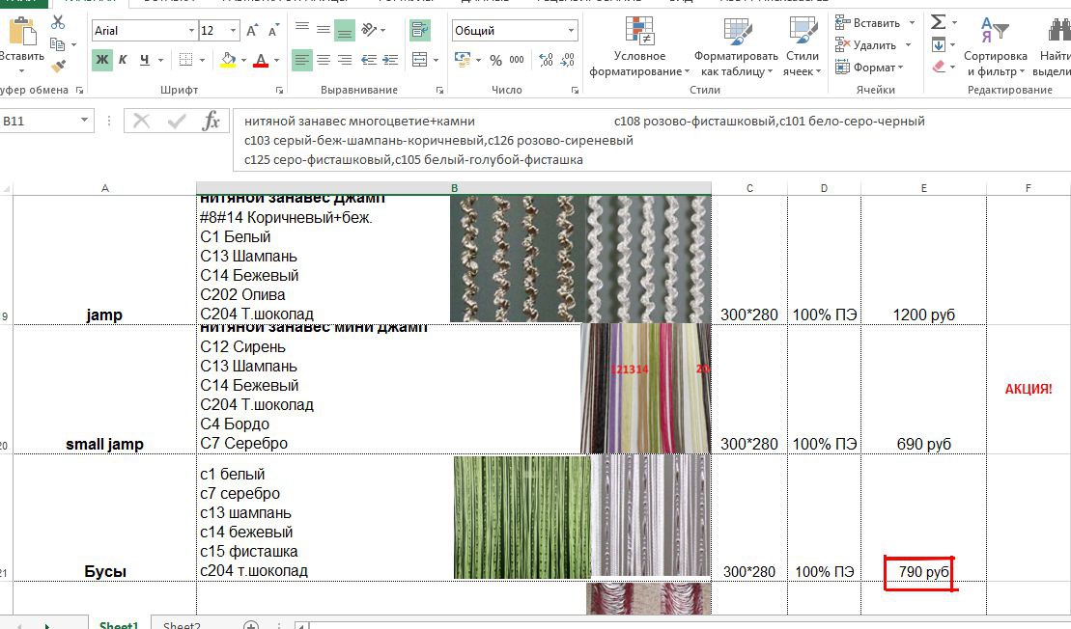Open the Выравнивание alignment dialog launcher
1071x629 pixels.
[439, 90]
